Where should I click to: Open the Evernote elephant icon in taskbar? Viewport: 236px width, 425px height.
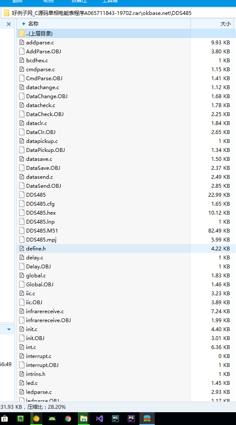(x=20, y=419)
